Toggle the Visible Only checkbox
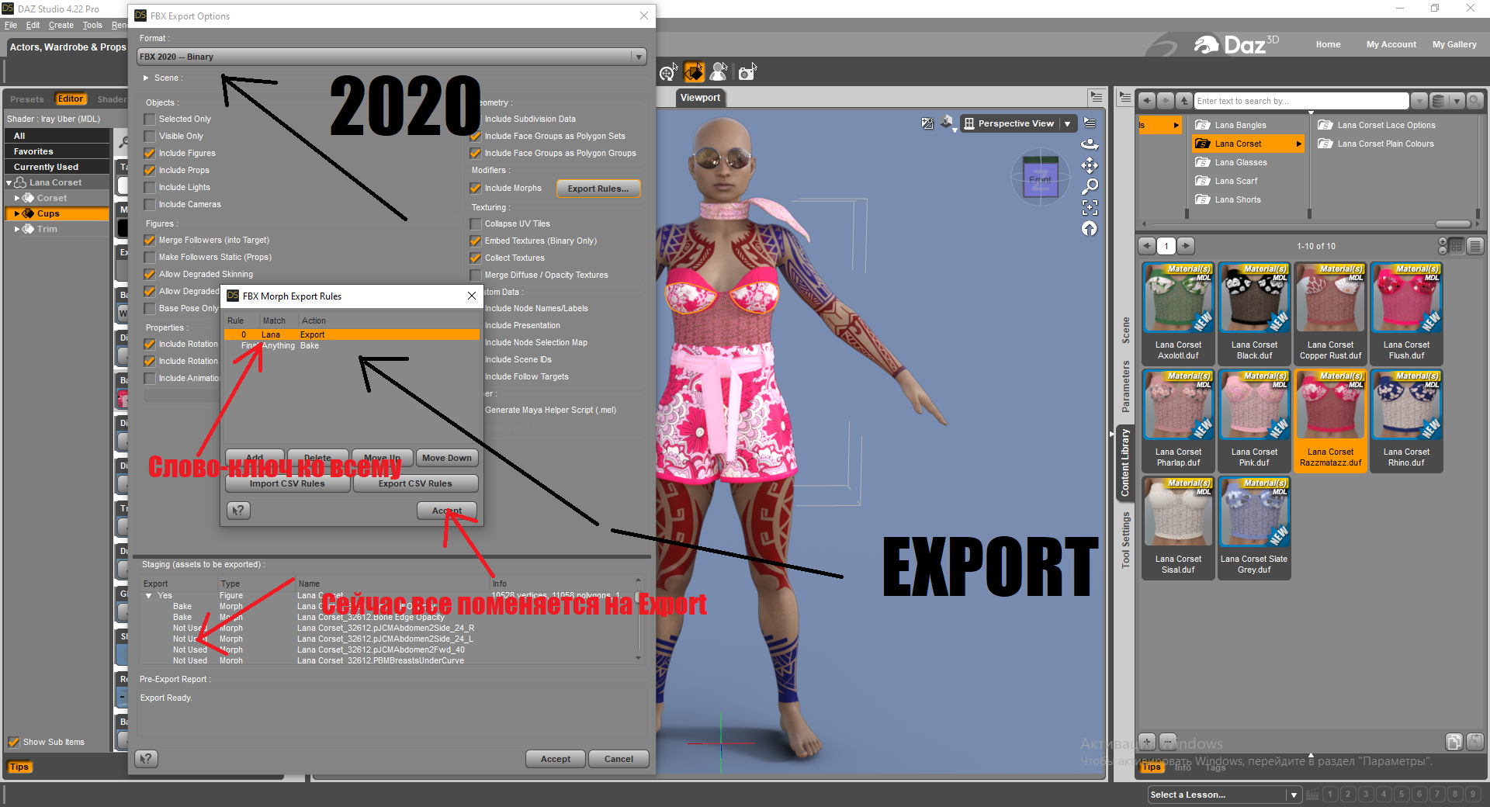 click(x=150, y=137)
